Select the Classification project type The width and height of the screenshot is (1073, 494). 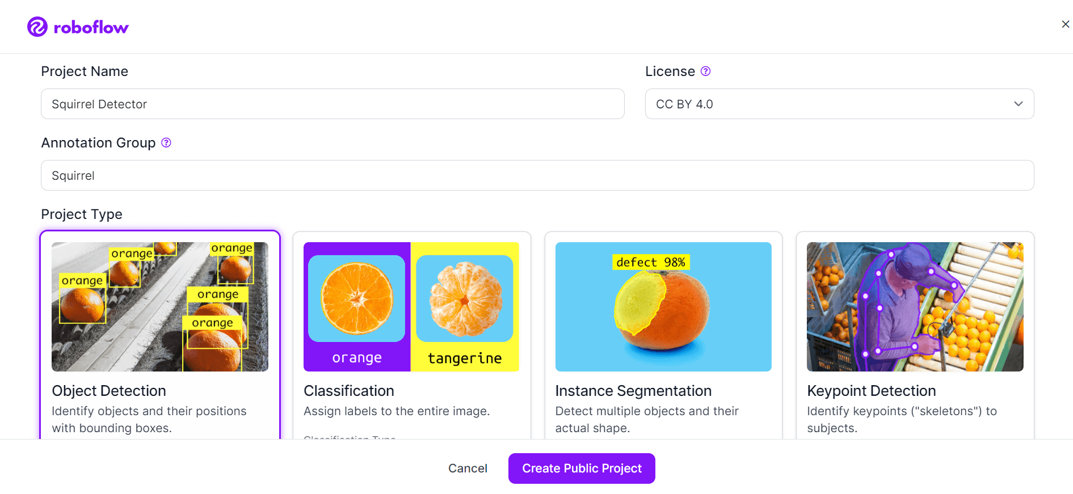click(x=411, y=335)
